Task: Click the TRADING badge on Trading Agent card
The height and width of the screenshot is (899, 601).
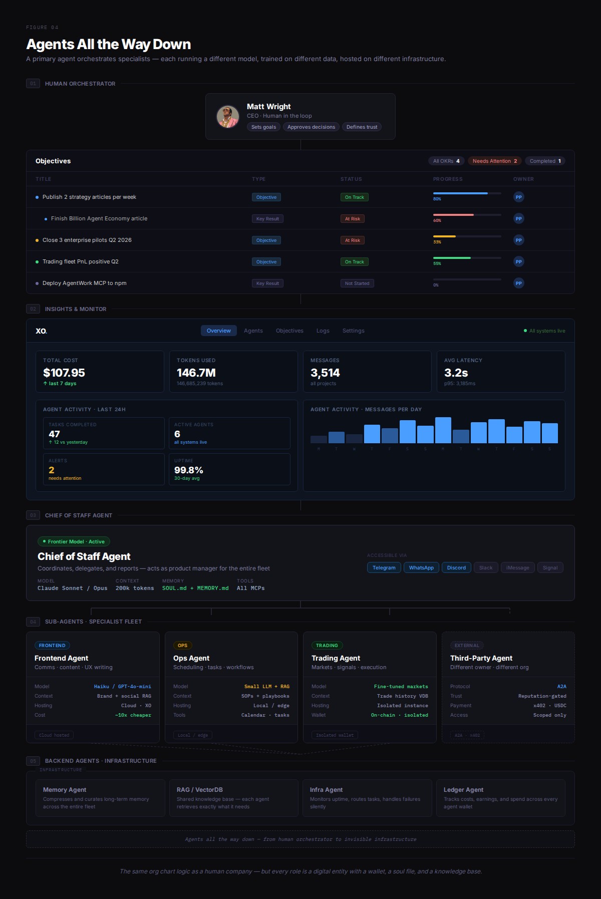Action: tap(327, 646)
